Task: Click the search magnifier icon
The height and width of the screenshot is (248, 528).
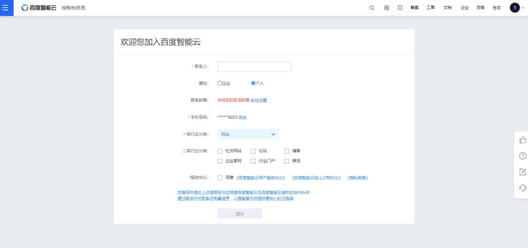Action: 372,8
